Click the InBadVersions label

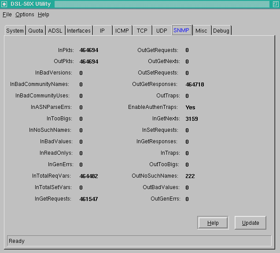[x=54, y=73]
